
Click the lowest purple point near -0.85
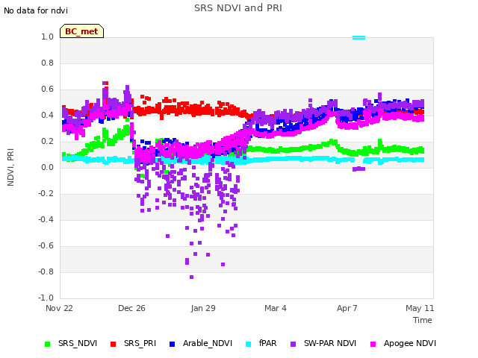[191, 277]
